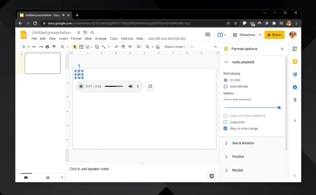Open the more options ellipsis in the toolbar
Image resolution: width=316 pixels, height=195 pixels.
(x=192, y=47)
